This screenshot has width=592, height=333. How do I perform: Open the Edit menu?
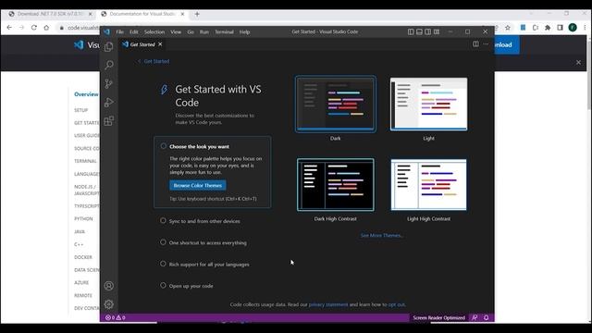pyautogui.click(x=133, y=32)
